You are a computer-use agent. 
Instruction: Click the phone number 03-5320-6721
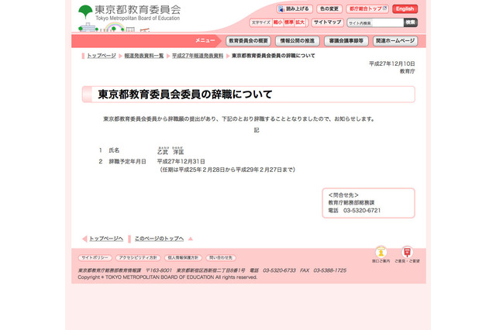(x=362, y=211)
